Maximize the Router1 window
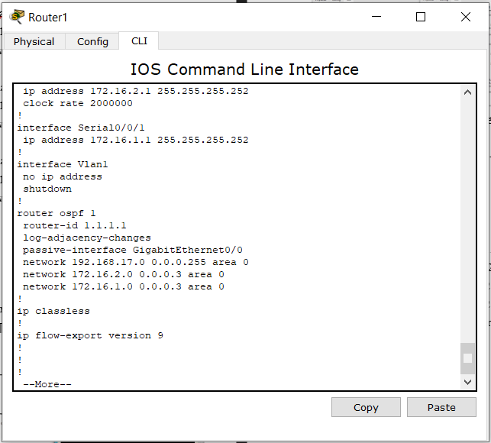 pos(421,17)
